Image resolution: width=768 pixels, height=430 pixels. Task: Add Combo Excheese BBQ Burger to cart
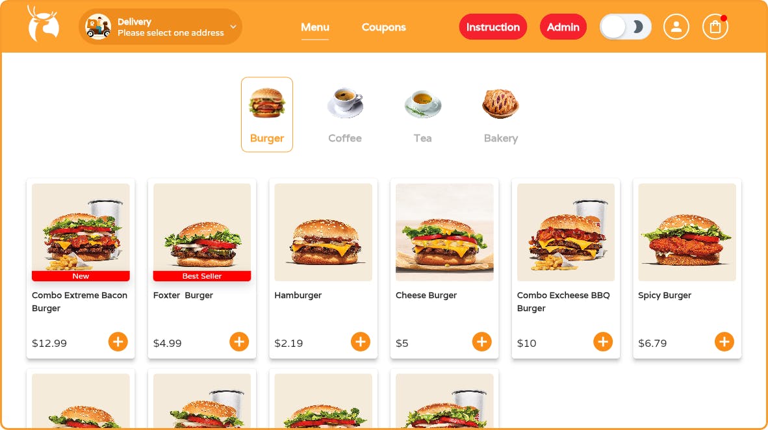coord(603,342)
